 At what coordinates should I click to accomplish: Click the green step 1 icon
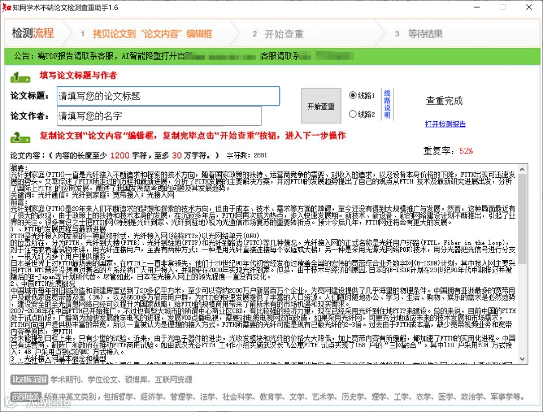21,77
